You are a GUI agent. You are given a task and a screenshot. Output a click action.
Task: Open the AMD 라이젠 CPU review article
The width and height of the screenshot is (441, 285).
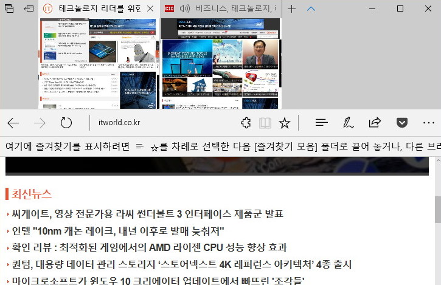[x=149, y=247]
